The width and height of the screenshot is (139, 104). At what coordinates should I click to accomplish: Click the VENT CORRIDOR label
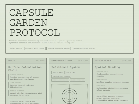pos(102,80)
